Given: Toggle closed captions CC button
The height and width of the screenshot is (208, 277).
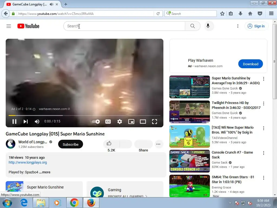Looking at the screenshot, I should (x=108, y=122).
